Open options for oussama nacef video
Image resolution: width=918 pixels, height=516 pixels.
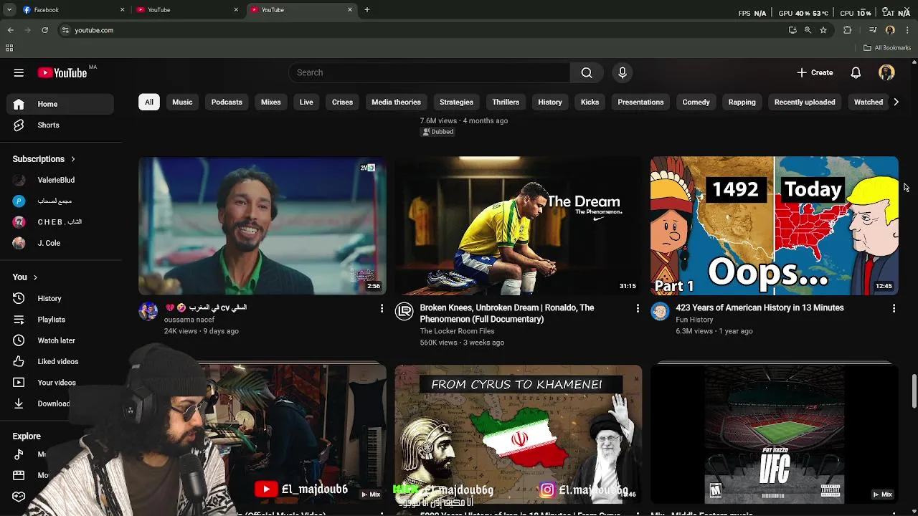[x=382, y=308]
